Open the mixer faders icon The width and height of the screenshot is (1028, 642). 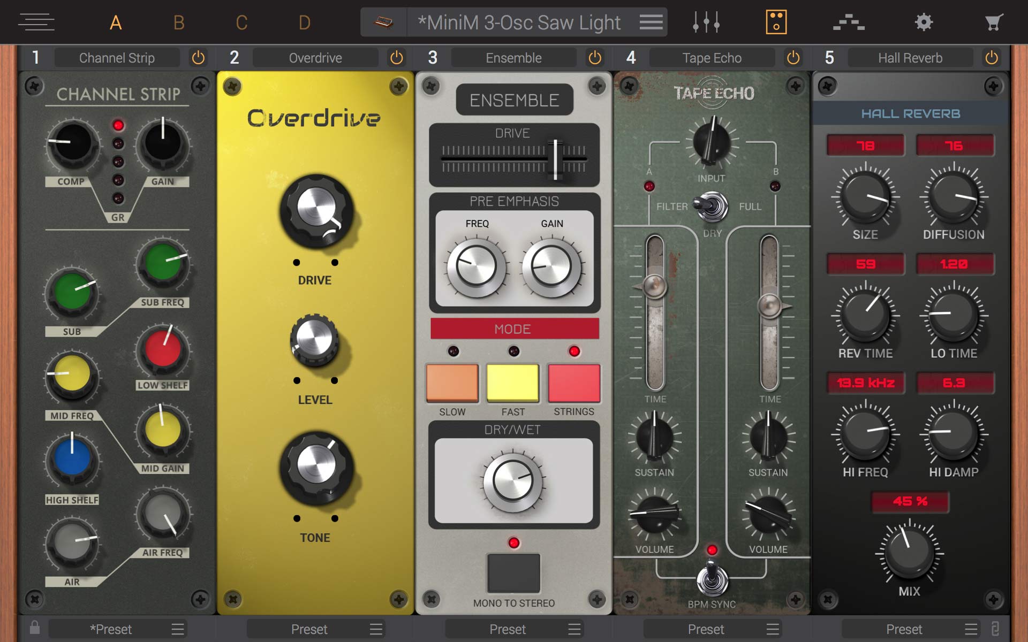pos(706,22)
